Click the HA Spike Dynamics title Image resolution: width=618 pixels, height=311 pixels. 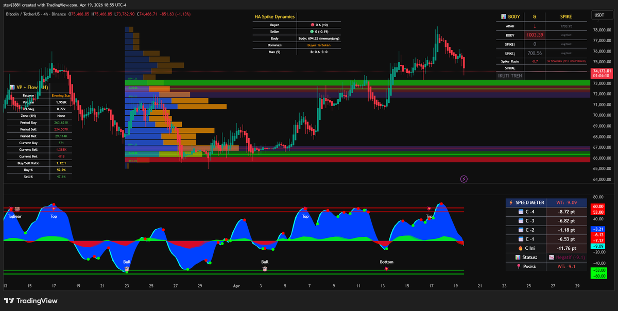(x=274, y=16)
